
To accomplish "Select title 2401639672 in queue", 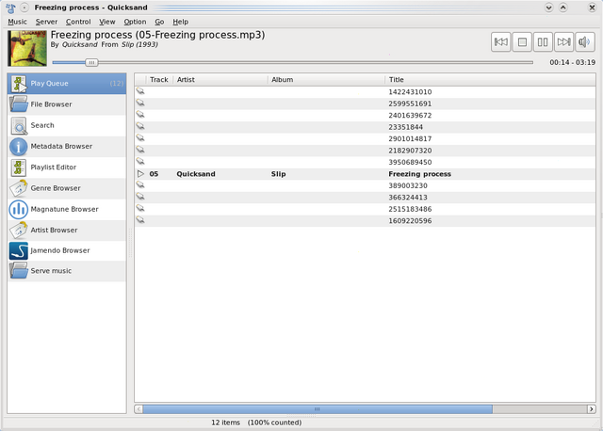I will 410,115.
